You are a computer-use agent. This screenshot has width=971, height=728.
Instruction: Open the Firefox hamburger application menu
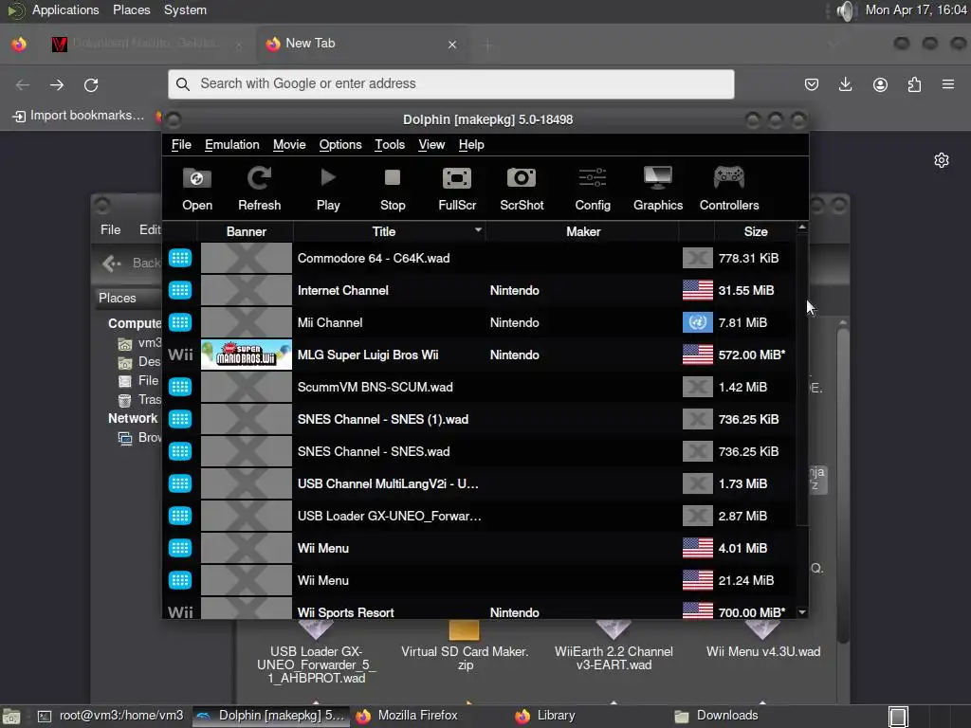point(948,84)
